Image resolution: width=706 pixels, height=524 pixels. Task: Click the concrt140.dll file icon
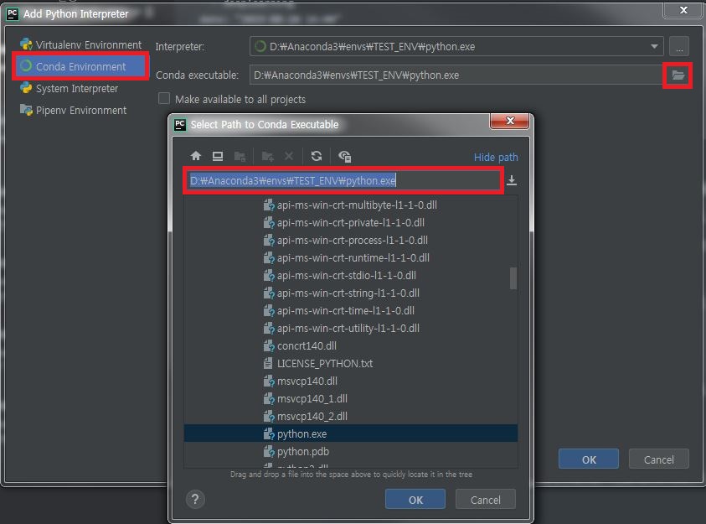269,345
